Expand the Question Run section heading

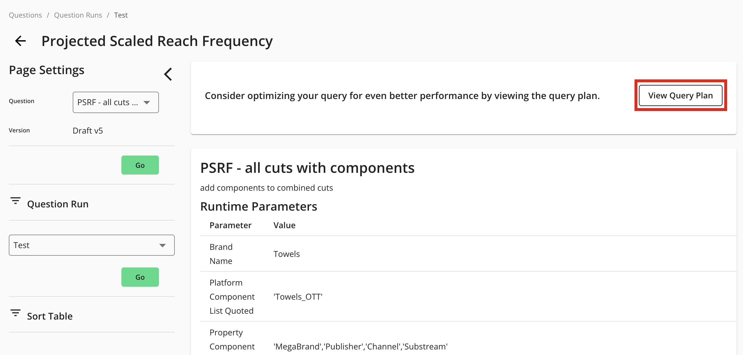pyautogui.click(x=58, y=204)
